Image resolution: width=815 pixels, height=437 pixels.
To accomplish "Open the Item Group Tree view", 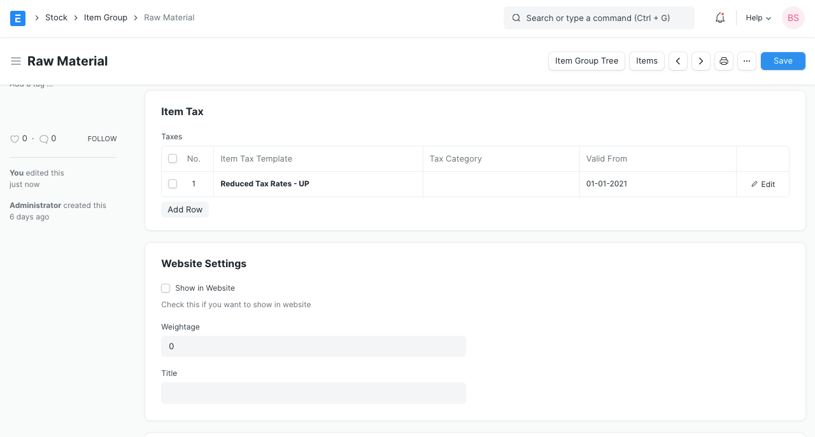I will [x=586, y=60].
